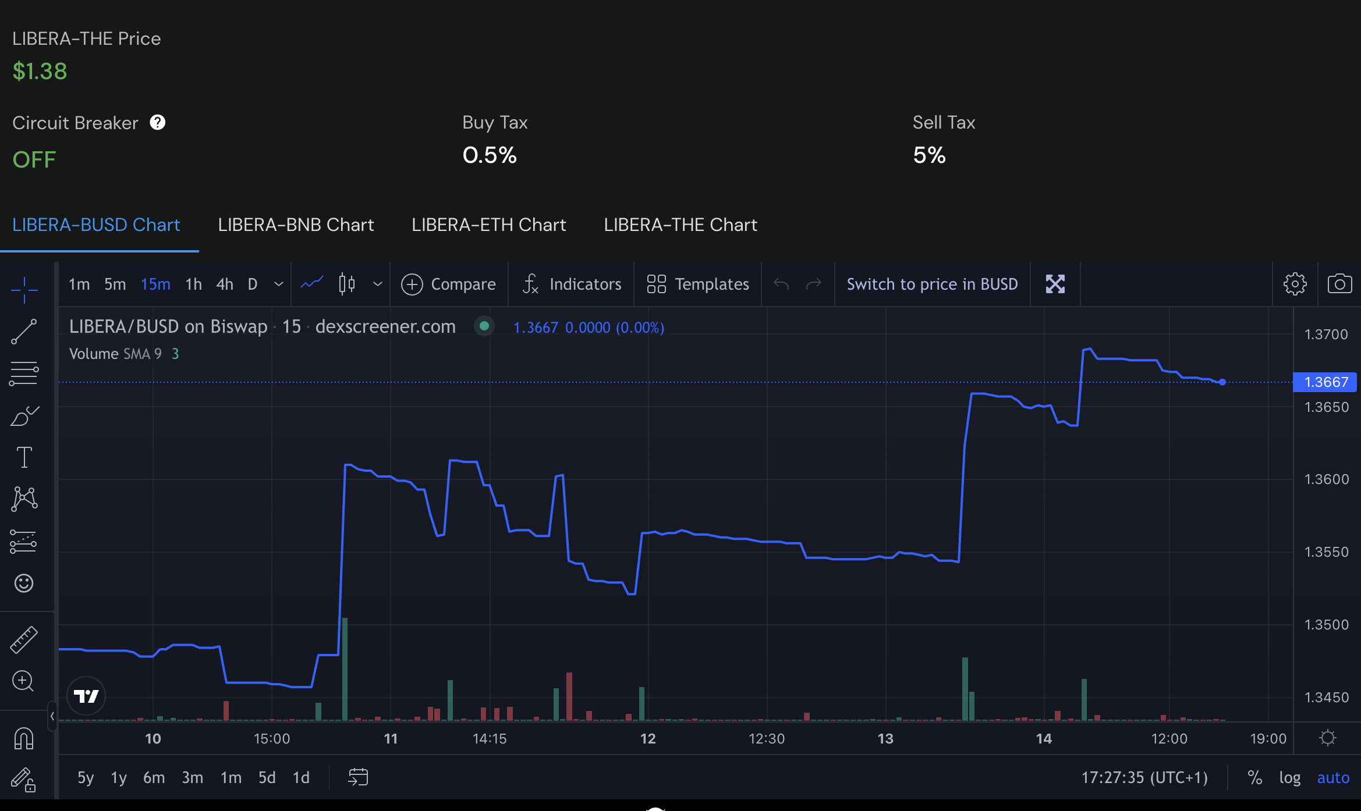Set date range to 5d
This screenshot has height=811, width=1361.
click(x=267, y=778)
